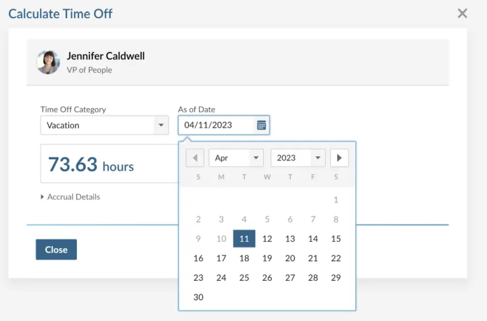Viewport: 487px width, 321px height.
Task: Dismiss the dialog with the X icon
Action: [463, 13]
